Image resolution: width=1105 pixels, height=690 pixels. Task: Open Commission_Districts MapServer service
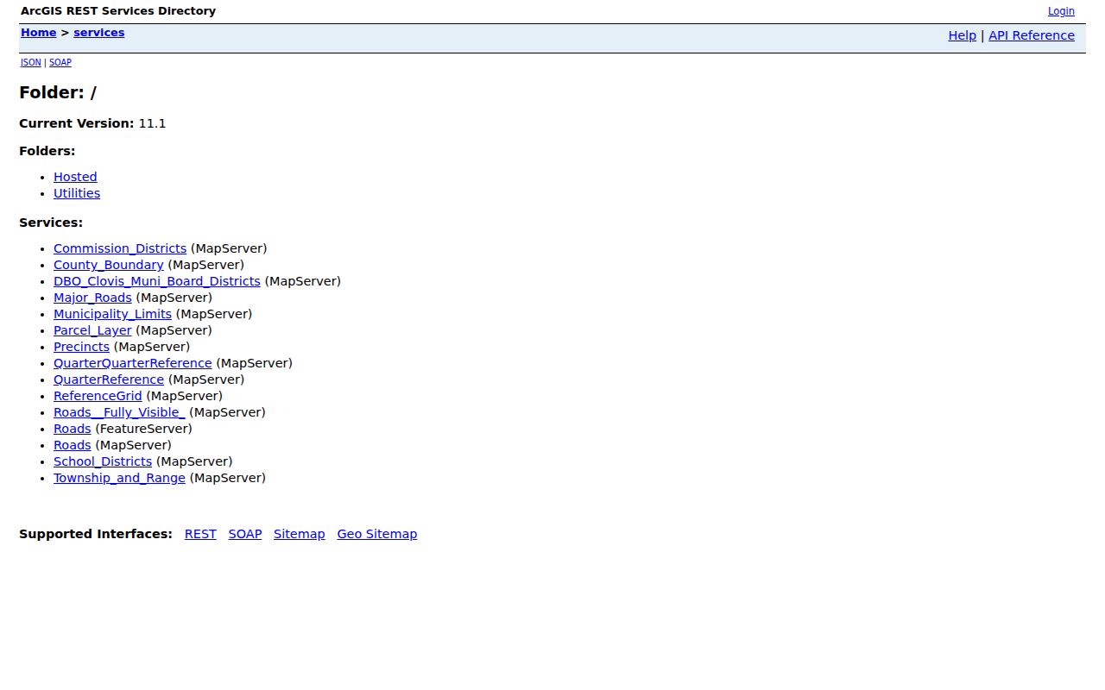click(120, 248)
